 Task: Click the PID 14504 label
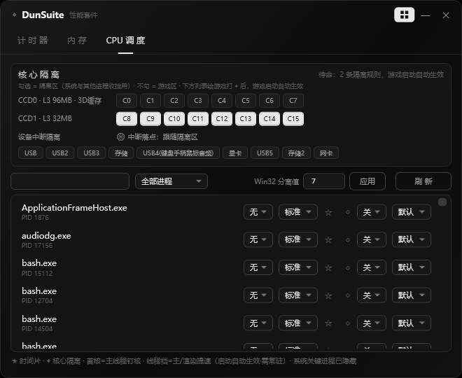click(37, 329)
